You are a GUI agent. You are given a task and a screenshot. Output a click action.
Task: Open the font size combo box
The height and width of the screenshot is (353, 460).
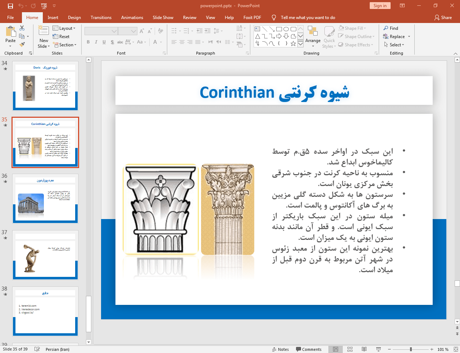[x=127, y=31]
